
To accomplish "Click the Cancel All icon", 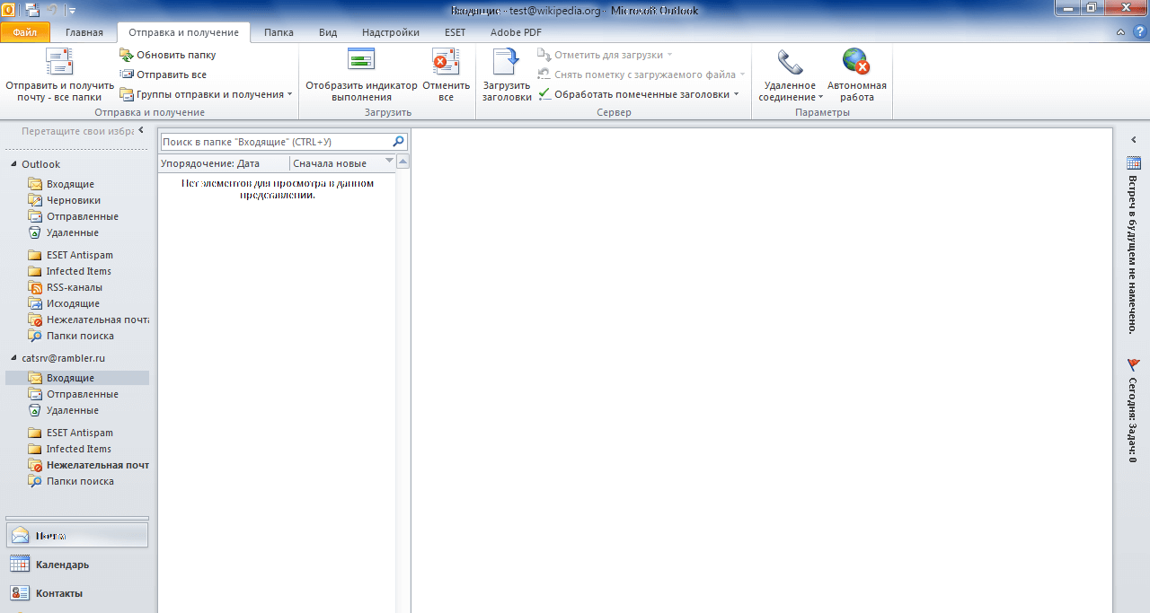I will coord(446,61).
